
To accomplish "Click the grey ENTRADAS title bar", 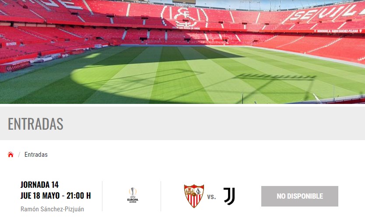I will tap(182, 124).
